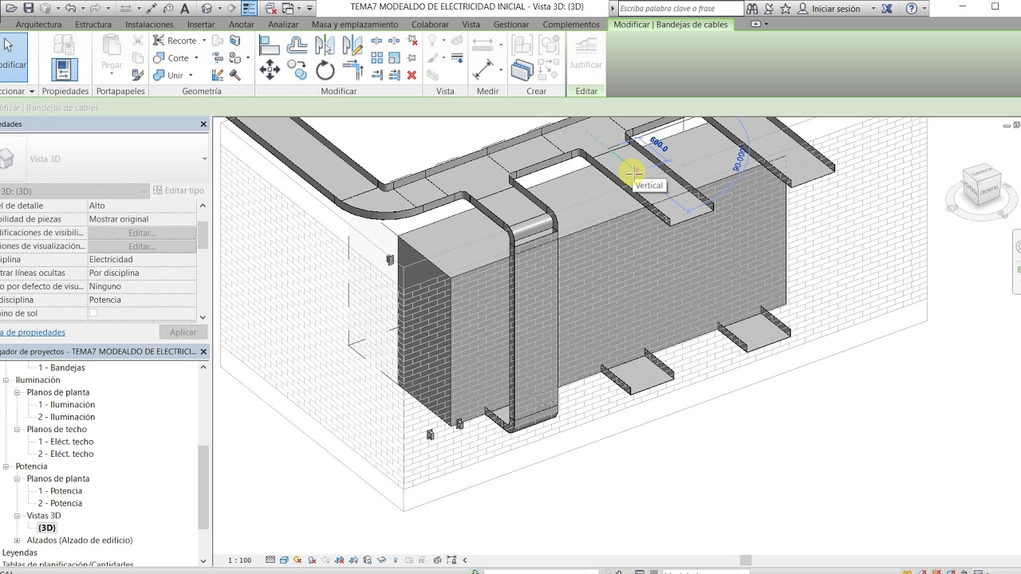
Task: Click the Iniciar sesión button
Action: tap(836, 8)
